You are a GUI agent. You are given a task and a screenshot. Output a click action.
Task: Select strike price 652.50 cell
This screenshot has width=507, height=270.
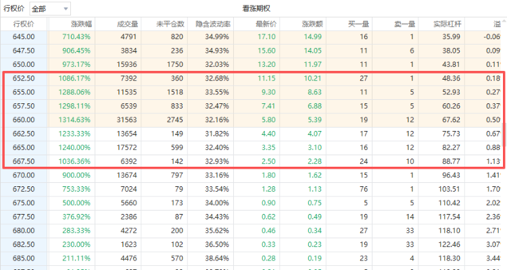click(x=24, y=78)
